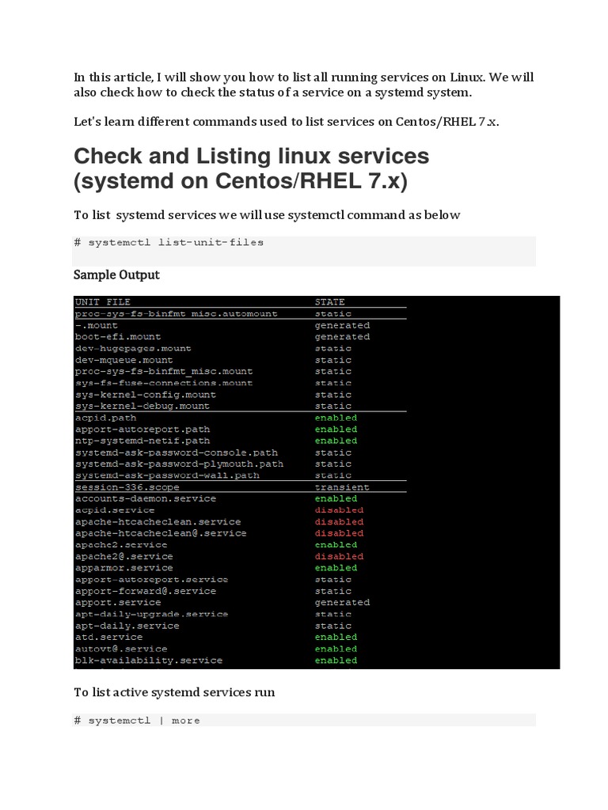Viewport: 608px width, 810px height.
Task: Click 'systemd-ask-password-console.path'
Action: pos(177,452)
